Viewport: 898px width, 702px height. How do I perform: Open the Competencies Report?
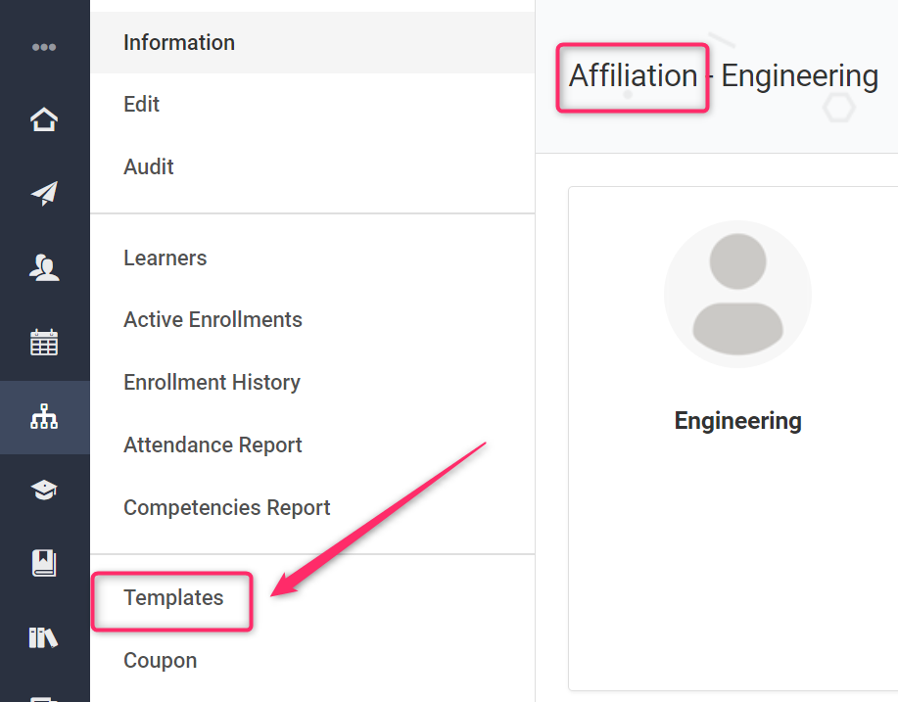227,508
